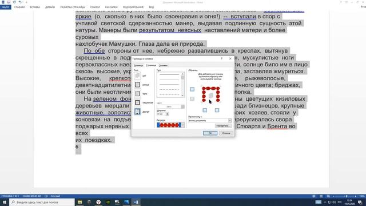366x206 pixels.
Task: Click the page preview sample with red border
Action: click(x=211, y=94)
